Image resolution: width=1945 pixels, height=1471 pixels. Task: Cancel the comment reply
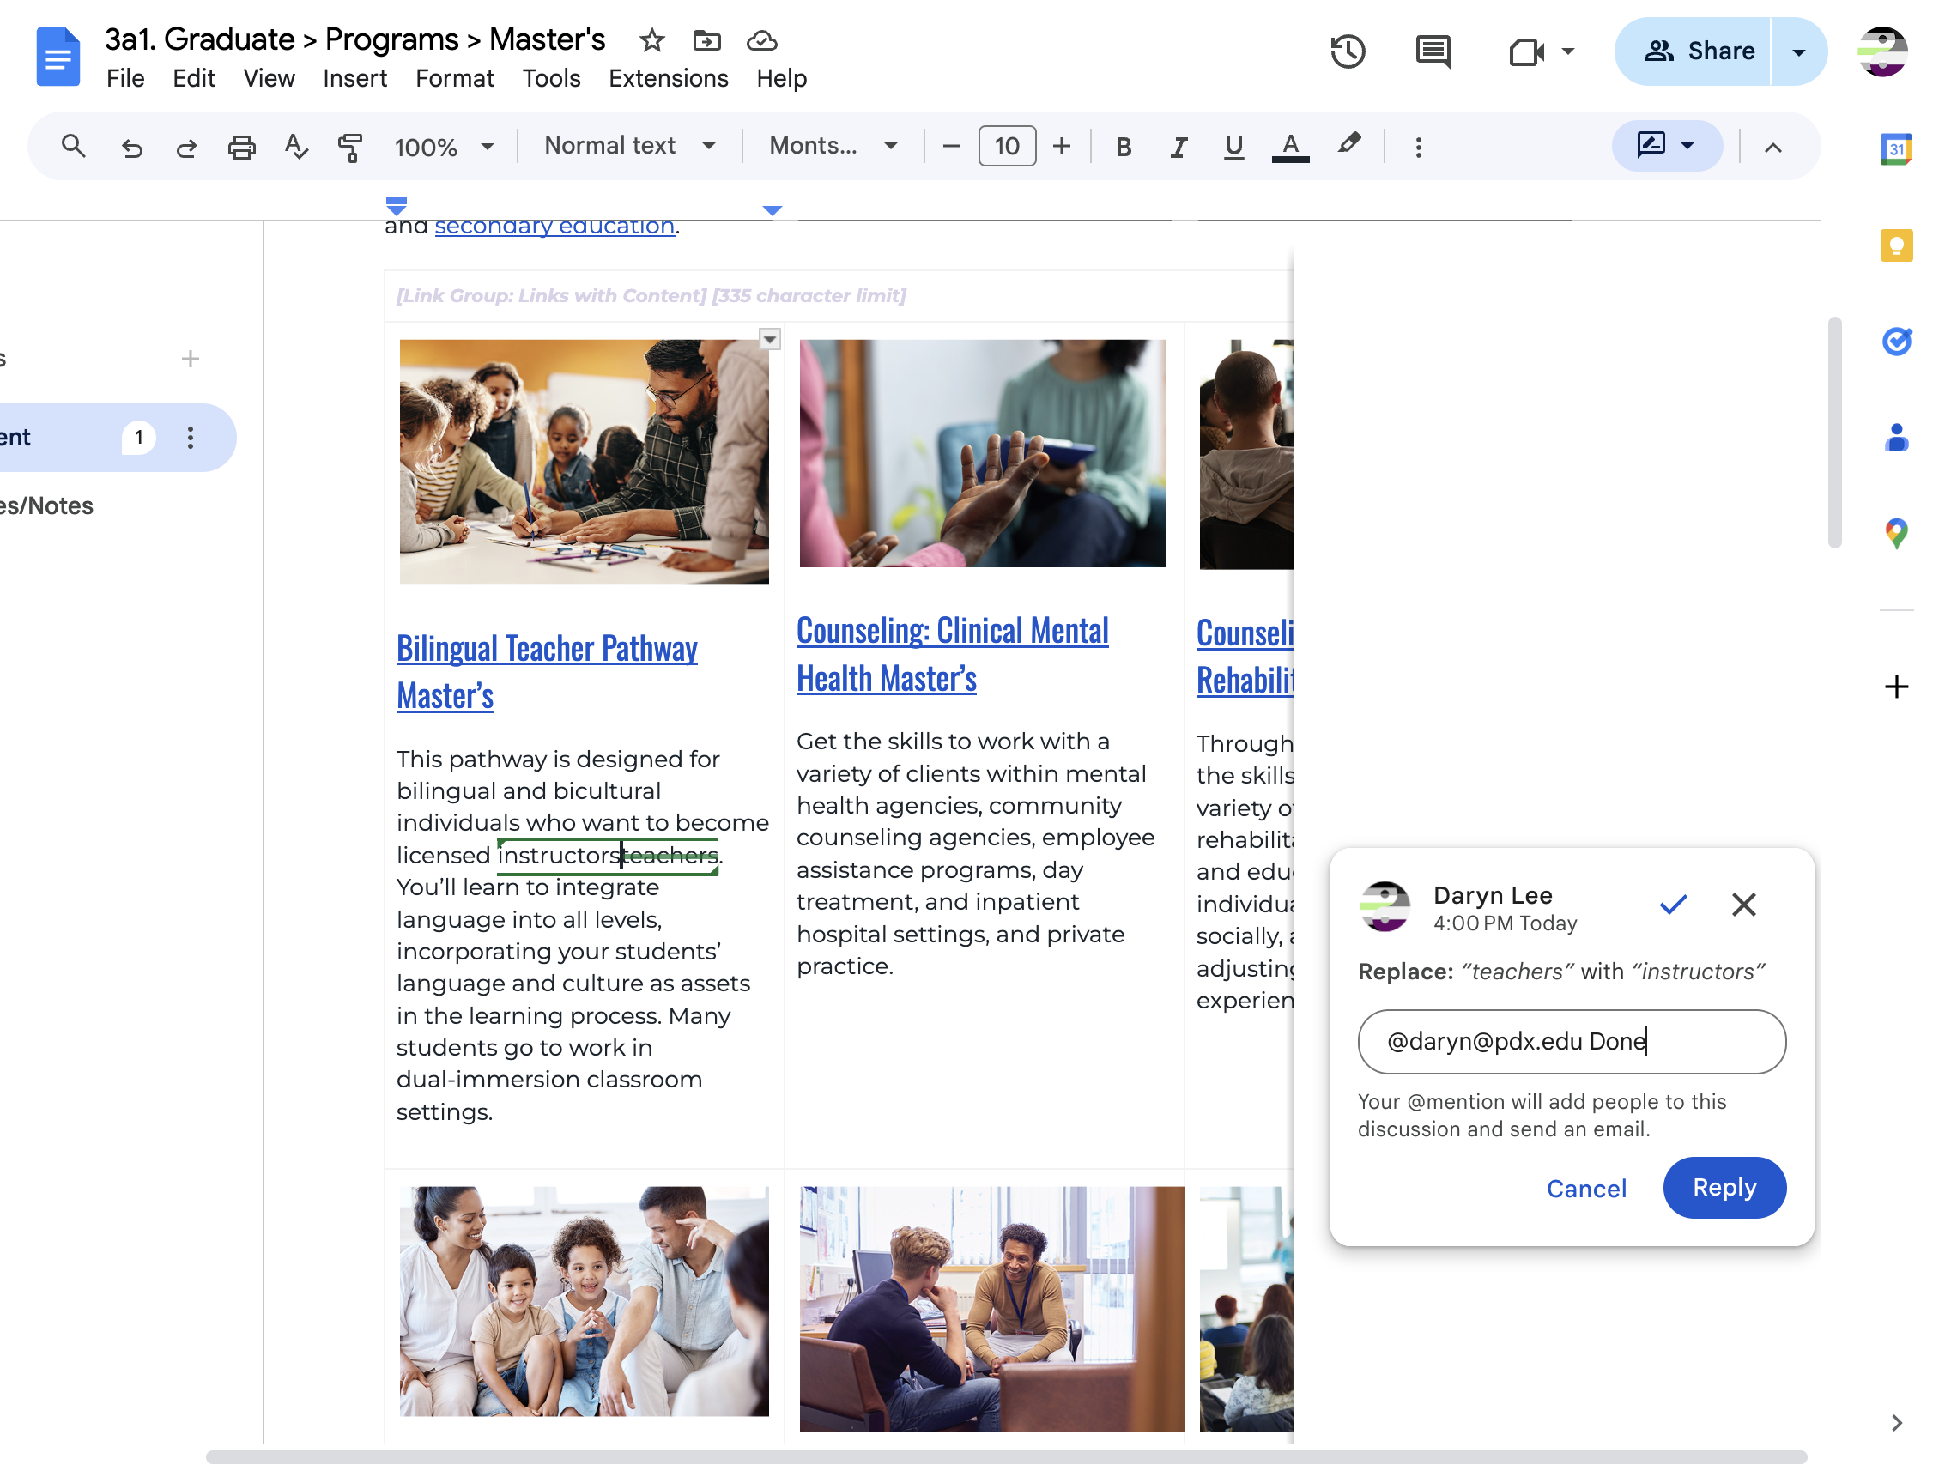[x=1586, y=1188]
